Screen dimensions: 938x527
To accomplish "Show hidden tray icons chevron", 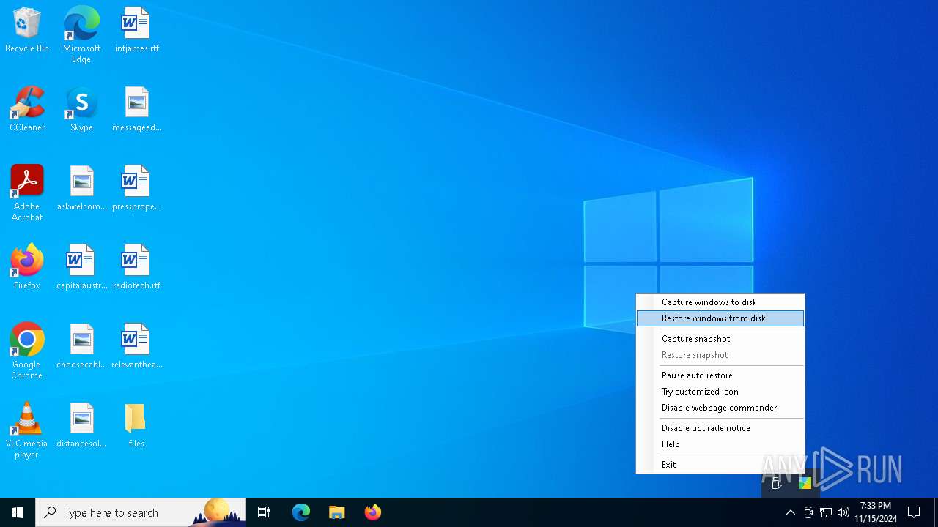I will pos(790,512).
